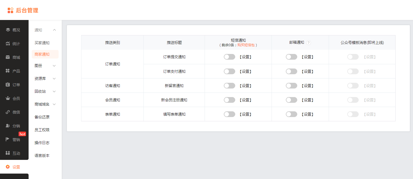Image resolution: width=413 pixels, height=179 pixels.
Task: Click the 推送类别 column header
Action: click(112, 43)
